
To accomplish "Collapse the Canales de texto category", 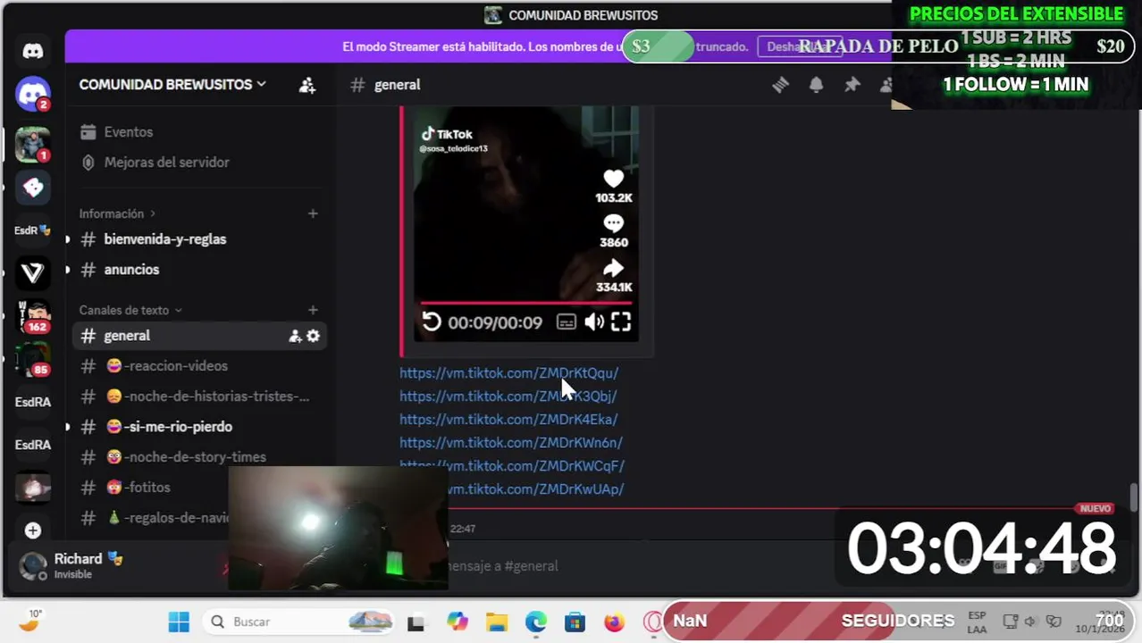I will click(130, 310).
